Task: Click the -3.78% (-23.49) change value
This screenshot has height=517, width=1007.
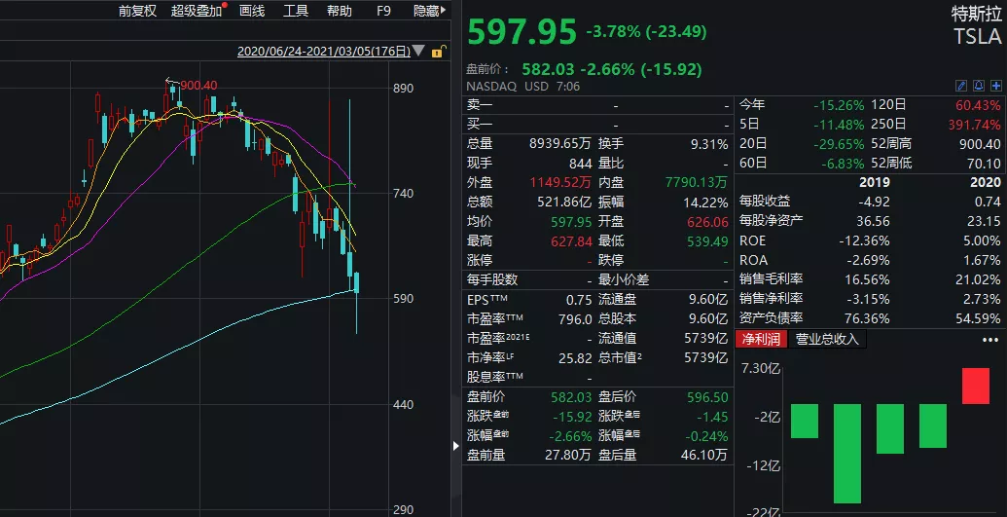Action: tap(646, 31)
